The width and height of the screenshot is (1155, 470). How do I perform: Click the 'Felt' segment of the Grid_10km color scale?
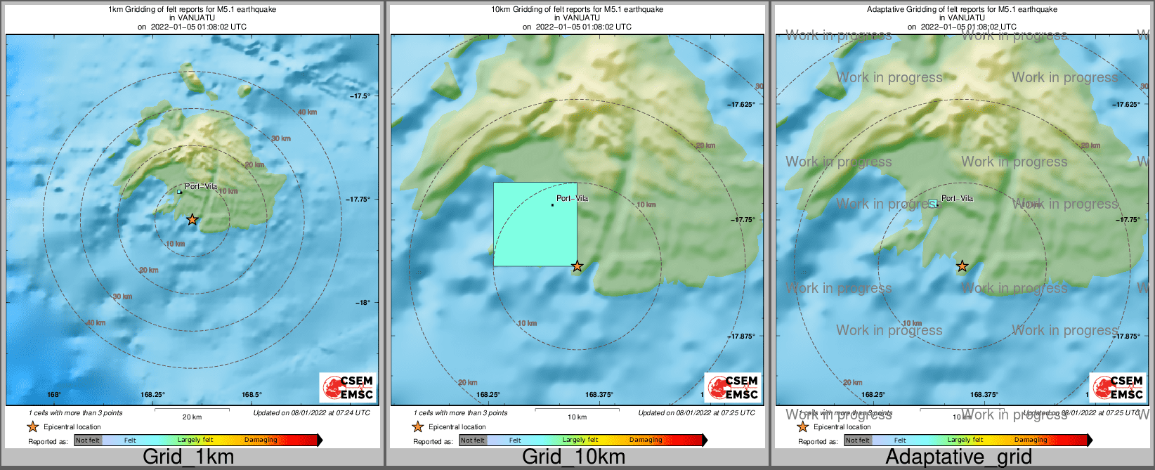pyautogui.click(x=515, y=440)
